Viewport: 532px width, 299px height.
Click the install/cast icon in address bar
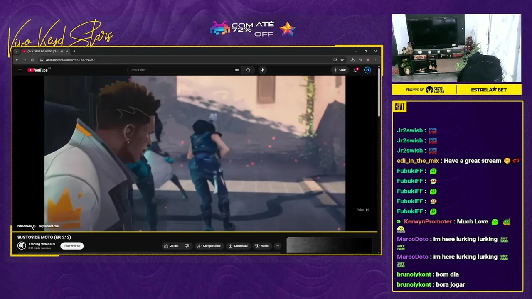(x=335, y=60)
